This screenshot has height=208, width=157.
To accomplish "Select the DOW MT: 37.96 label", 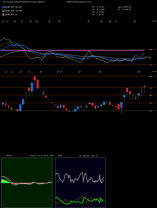I will pyautogui.click(x=13, y=11).
